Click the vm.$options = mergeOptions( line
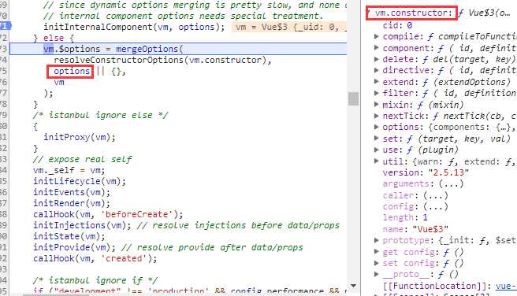Viewport: 517px width, 296px height. [x=113, y=49]
